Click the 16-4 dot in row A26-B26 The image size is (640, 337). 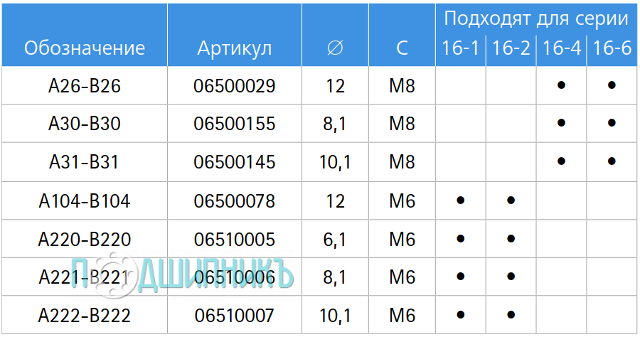pos(561,85)
